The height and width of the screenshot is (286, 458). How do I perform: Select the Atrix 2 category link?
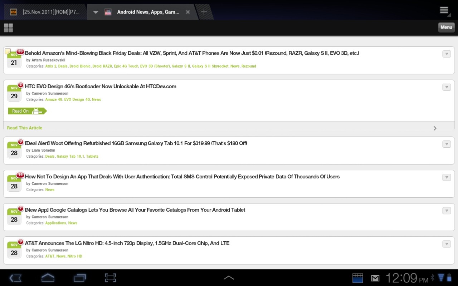tap(51, 66)
